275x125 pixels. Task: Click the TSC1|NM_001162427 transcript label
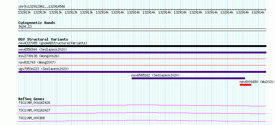click(34, 110)
